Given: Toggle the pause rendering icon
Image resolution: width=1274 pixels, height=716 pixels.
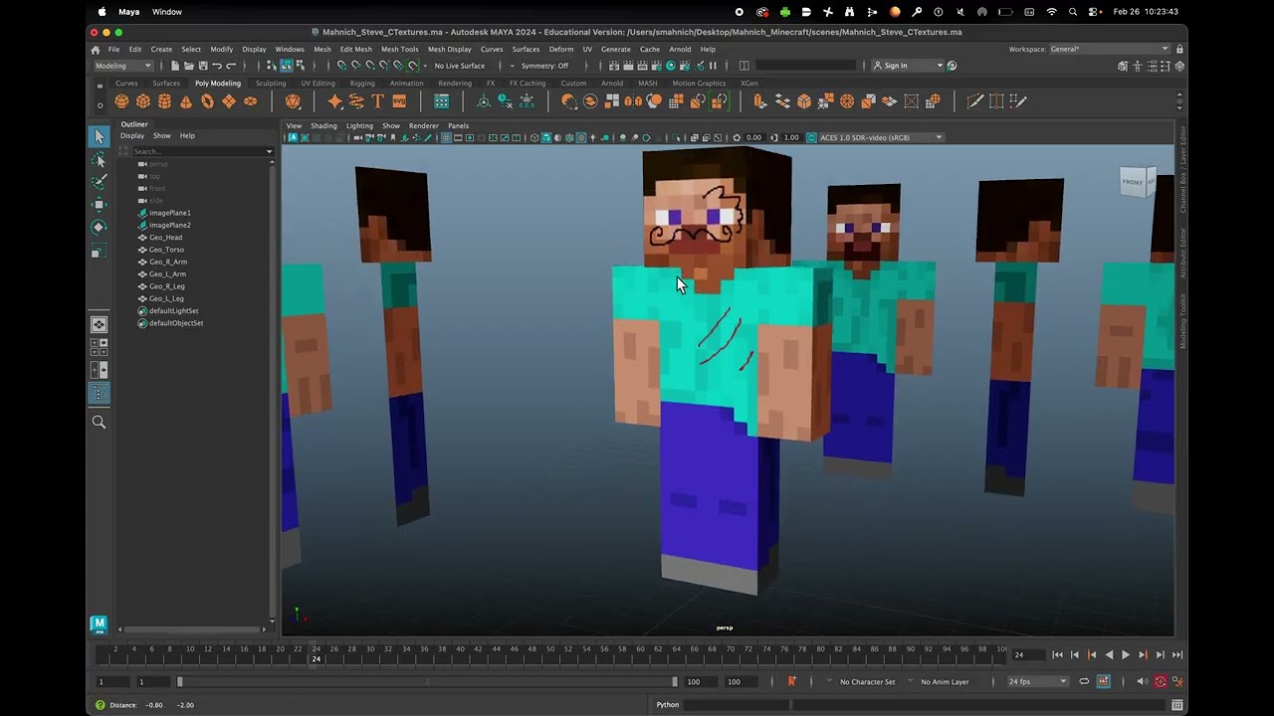Looking at the screenshot, I should 713,66.
